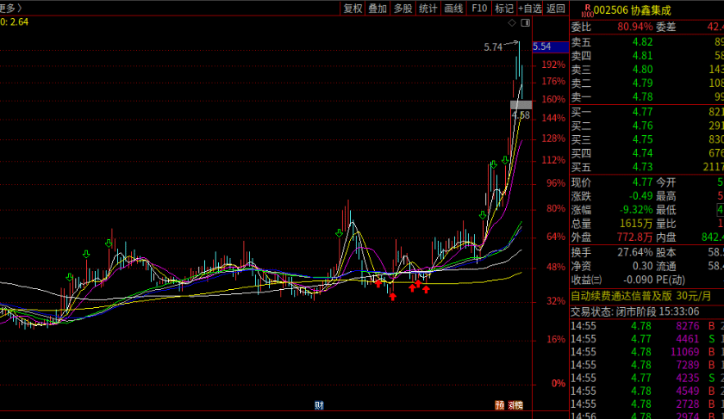Open the 统计 statistics tool
This screenshot has height=419, width=724.
point(428,8)
